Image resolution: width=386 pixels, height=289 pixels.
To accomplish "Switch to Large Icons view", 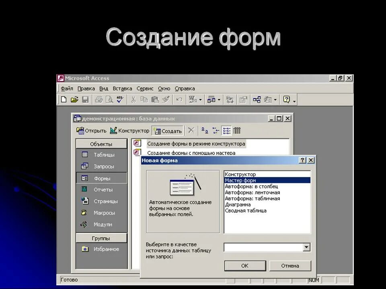I will point(205,130).
